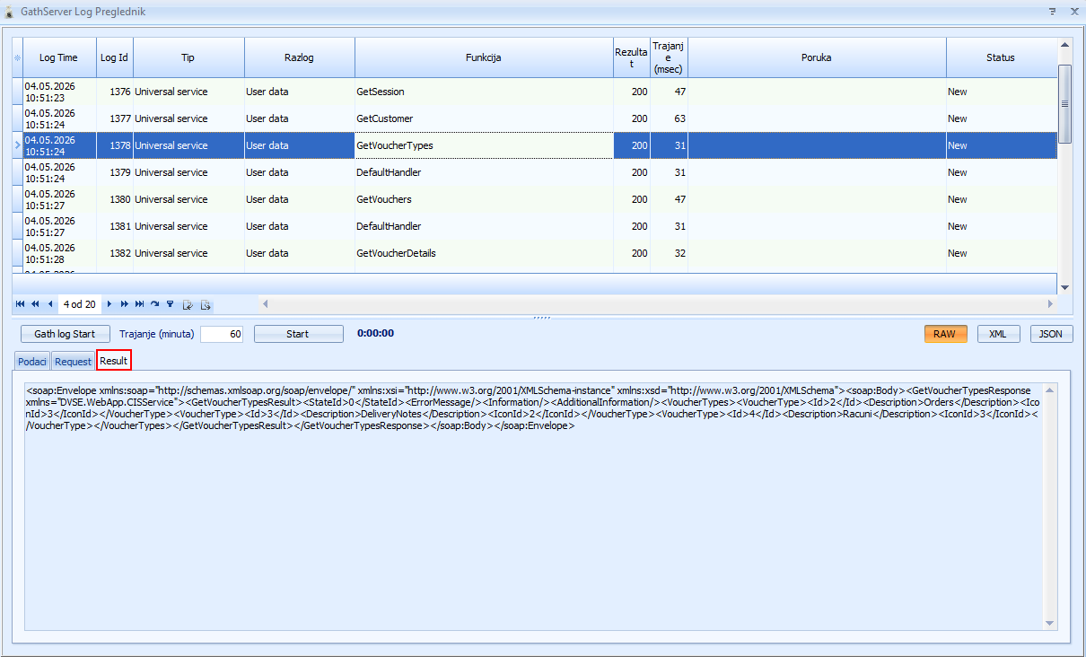Open the Podaci tab
Image resolution: width=1086 pixels, height=657 pixels.
pos(31,361)
